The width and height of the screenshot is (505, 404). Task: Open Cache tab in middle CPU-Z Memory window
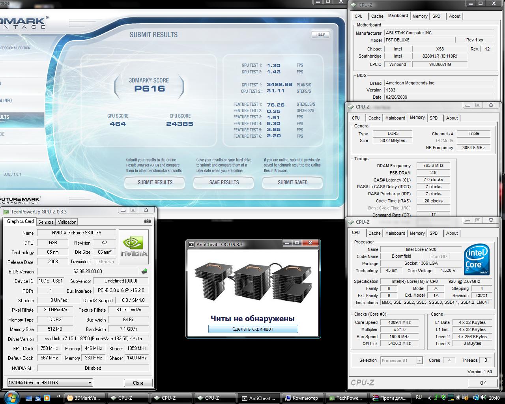[x=374, y=118]
